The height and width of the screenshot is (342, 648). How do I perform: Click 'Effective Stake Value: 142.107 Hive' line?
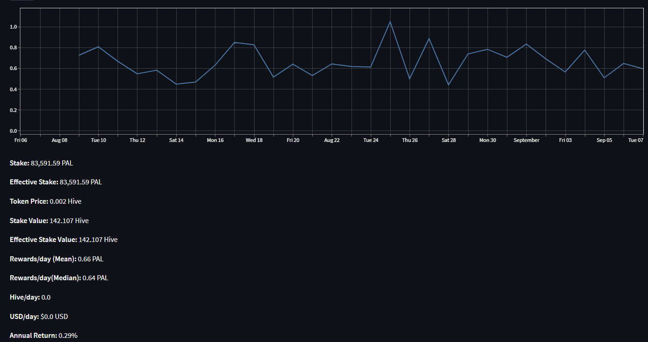point(64,240)
